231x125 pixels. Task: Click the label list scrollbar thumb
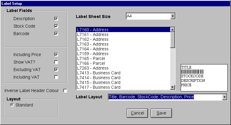coord(172,40)
